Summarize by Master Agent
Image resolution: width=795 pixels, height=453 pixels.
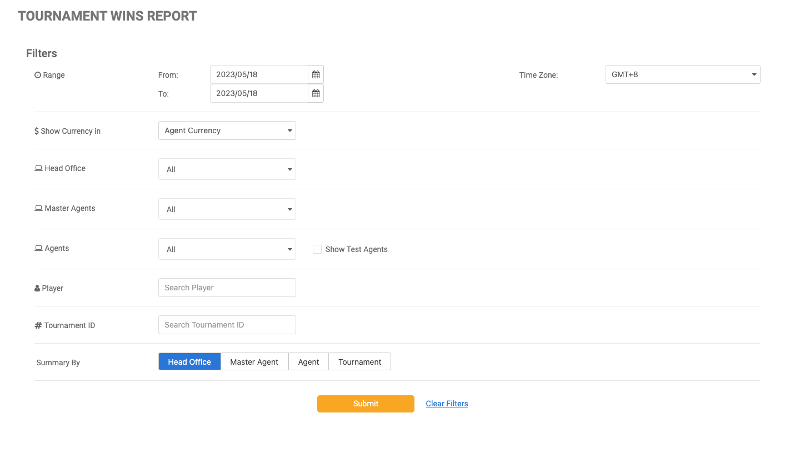coord(254,362)
